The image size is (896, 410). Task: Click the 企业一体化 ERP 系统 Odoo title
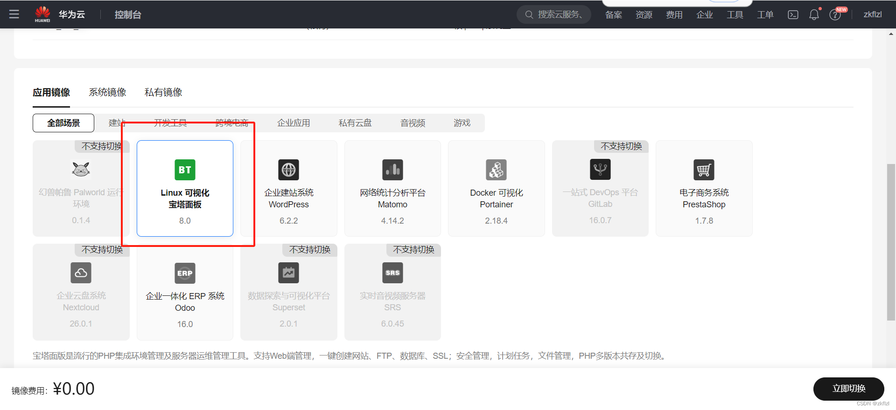[x=185, y=302]
